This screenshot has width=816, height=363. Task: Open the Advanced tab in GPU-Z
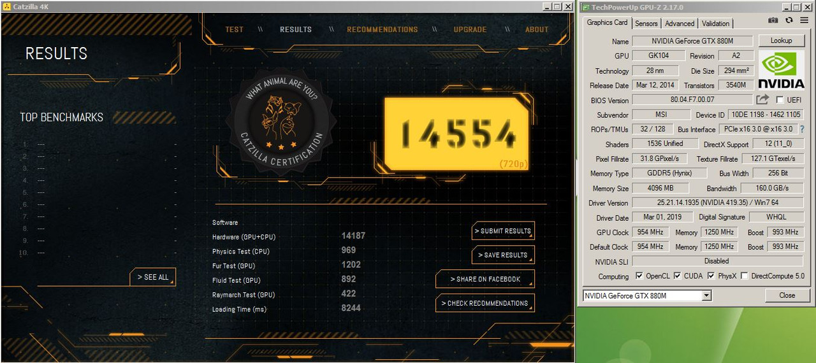coord(680,24)
